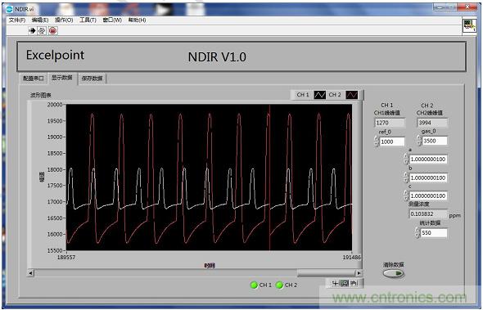The image size is (483, 310).
Task: Click the CH 1 legend plot sample icon
Action: (319, 95)
